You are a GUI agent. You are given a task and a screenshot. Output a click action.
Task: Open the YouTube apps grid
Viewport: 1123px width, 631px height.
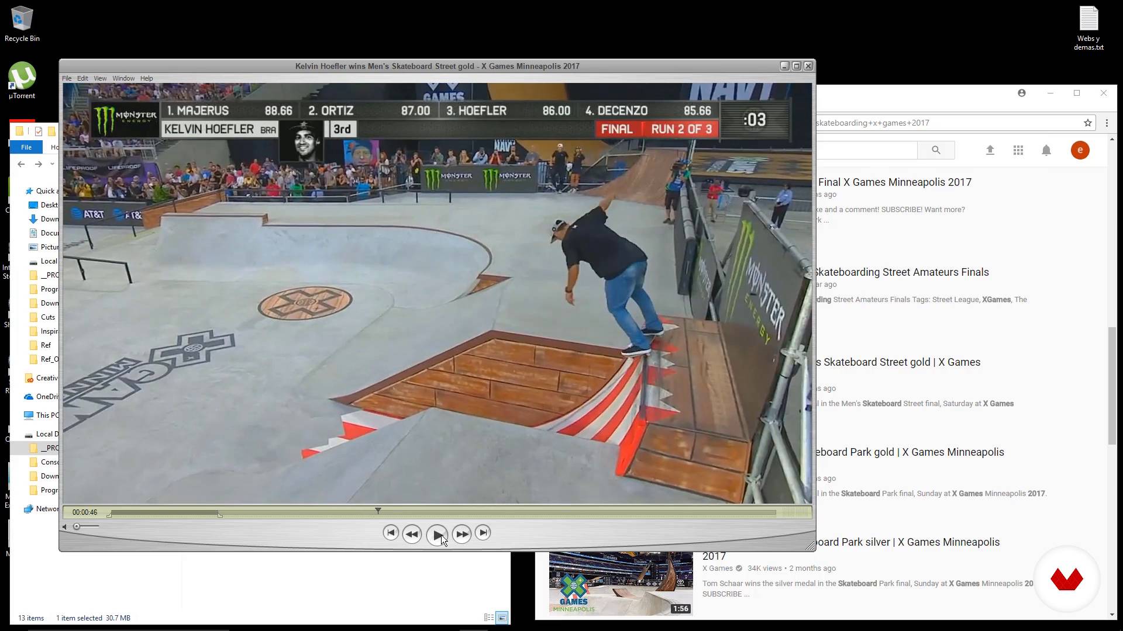pos(1018,150)
